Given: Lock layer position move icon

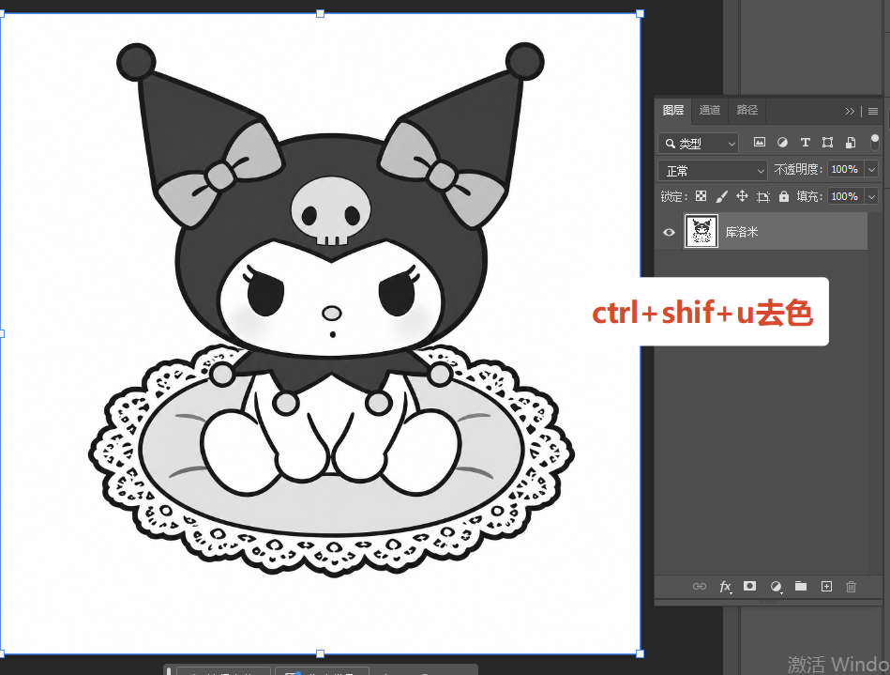Looking at the screenshot, I should (742, 196).
